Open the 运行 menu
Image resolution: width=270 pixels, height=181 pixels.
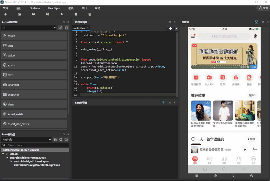point(19,8)
